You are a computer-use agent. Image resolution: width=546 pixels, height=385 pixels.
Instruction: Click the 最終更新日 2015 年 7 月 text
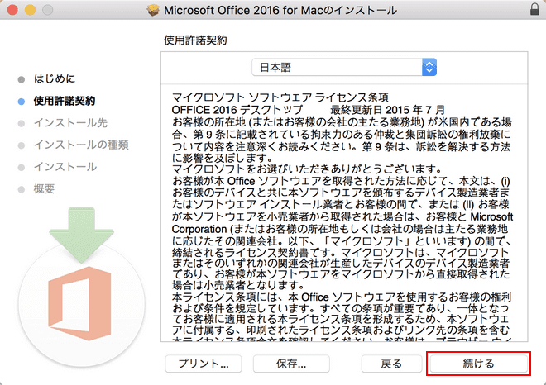click(387, 110)
